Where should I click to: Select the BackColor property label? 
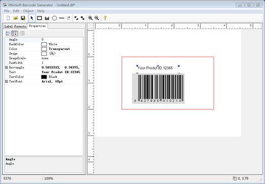(16, 44)
